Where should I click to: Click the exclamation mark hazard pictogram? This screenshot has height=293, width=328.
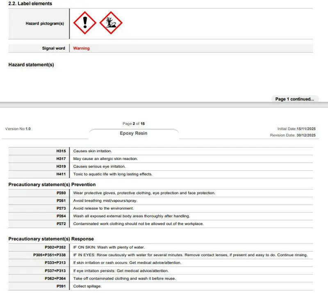85,23
